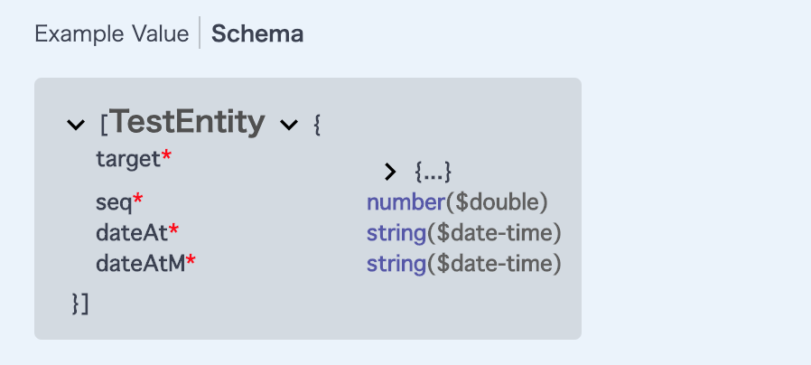
Task: Click the collapsed {...} object placeholder
Action: [433, 172]
